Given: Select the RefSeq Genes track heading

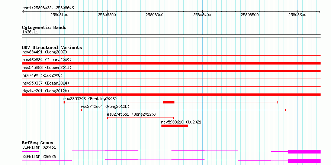Looking at the screenshot, I should click(38, 143).
